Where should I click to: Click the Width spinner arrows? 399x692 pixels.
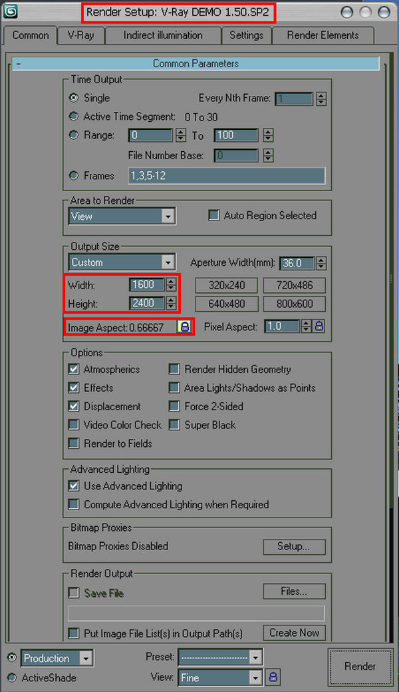(171, 284)
